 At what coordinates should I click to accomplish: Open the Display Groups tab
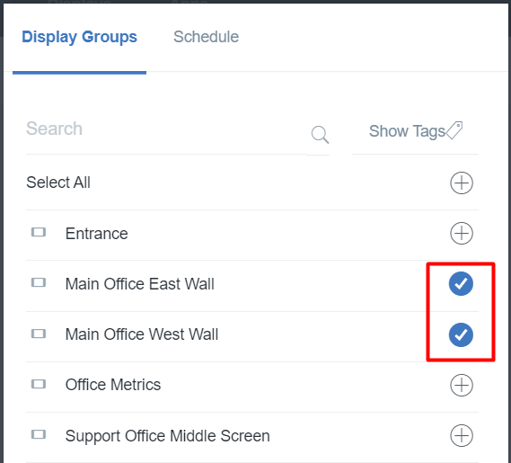coord(79,37)
